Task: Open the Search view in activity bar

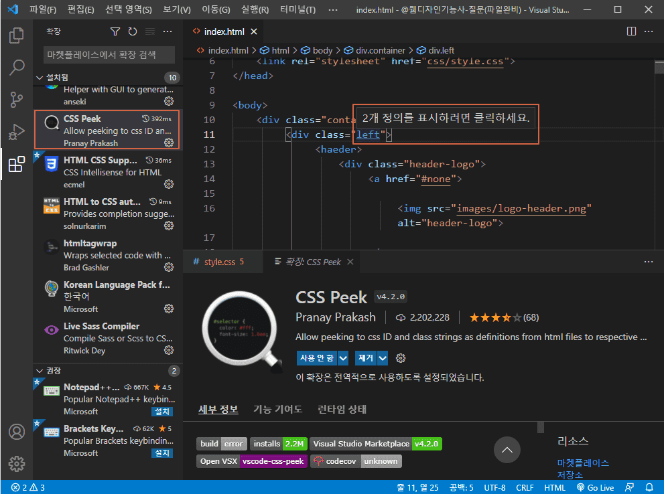Action: 17,67
